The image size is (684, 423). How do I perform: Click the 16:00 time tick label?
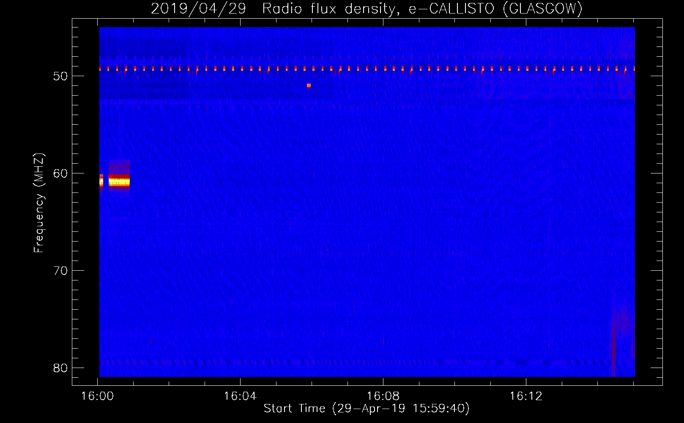[98, 396]
